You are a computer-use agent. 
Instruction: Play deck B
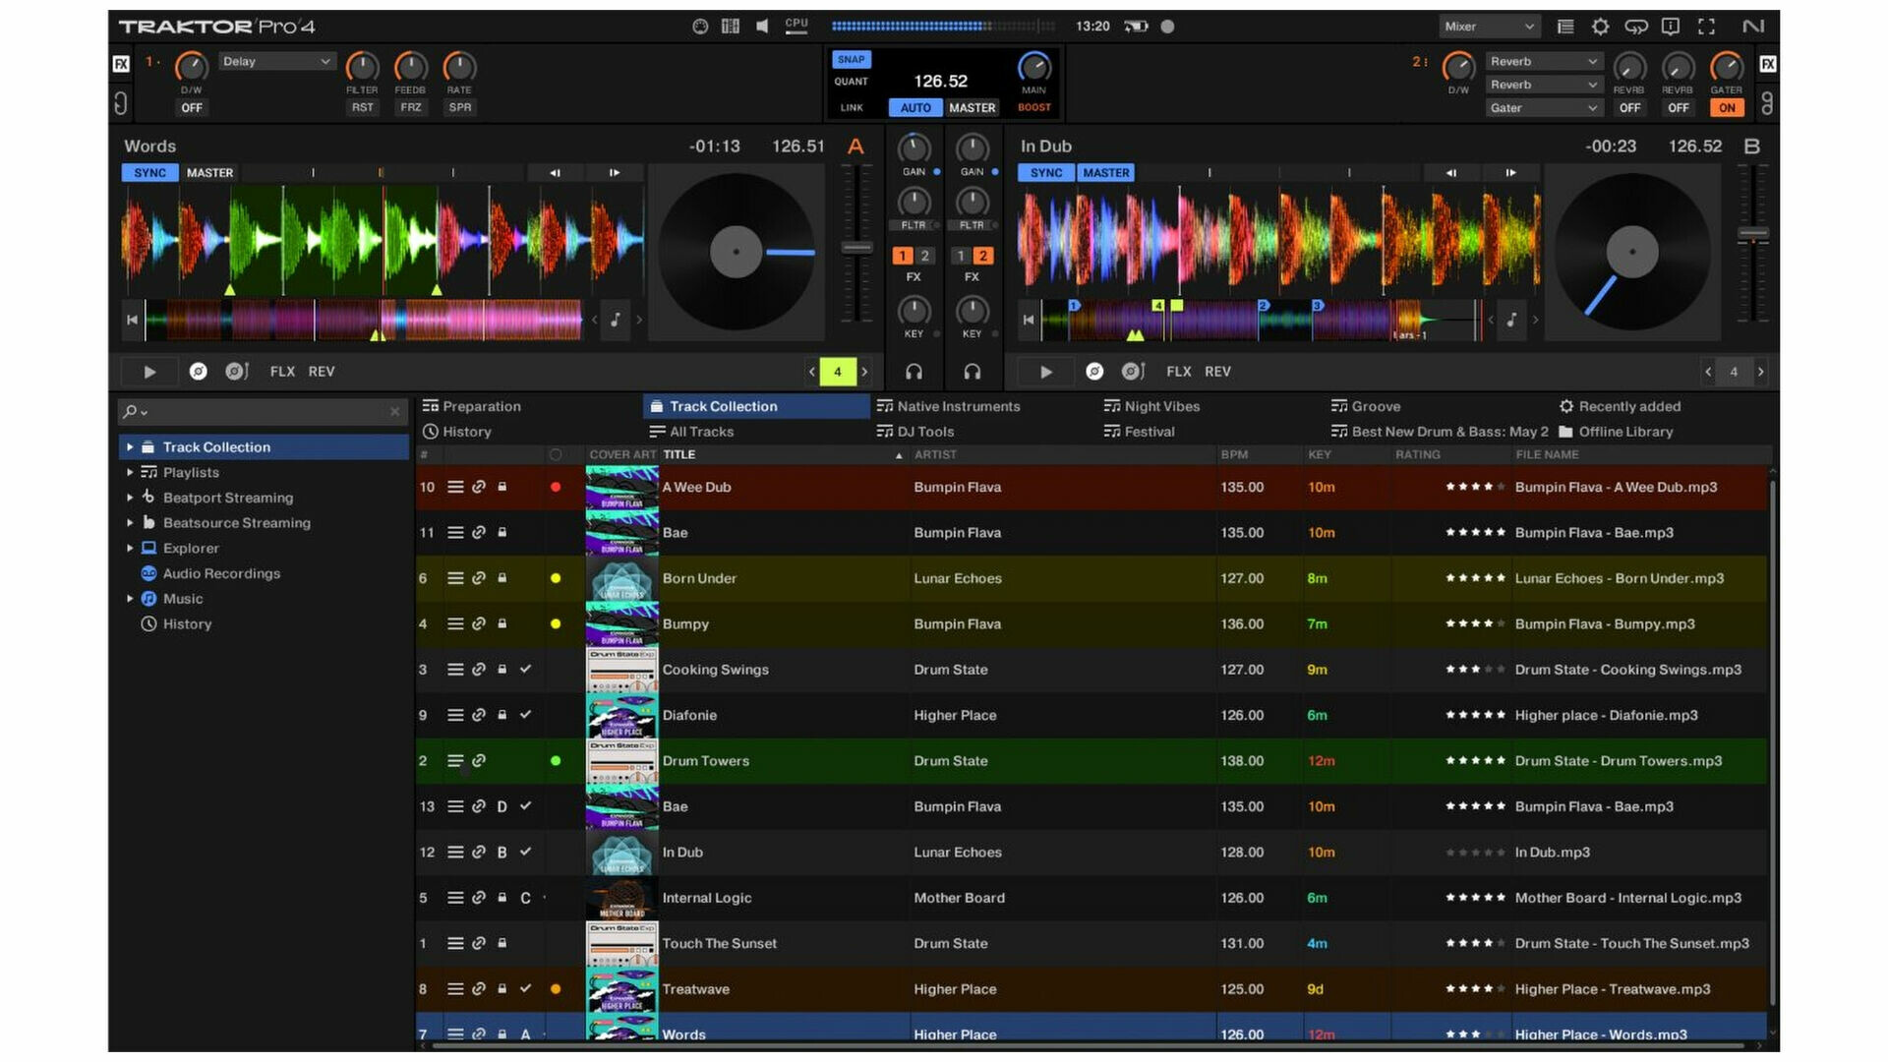[1045, 372]
